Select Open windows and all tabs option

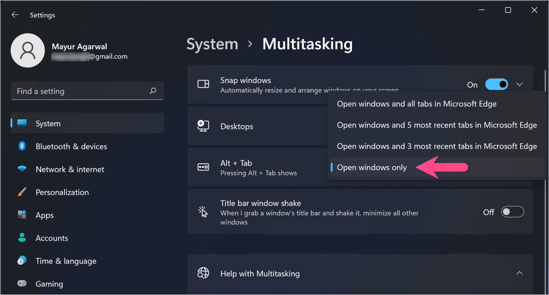(416, 104)
